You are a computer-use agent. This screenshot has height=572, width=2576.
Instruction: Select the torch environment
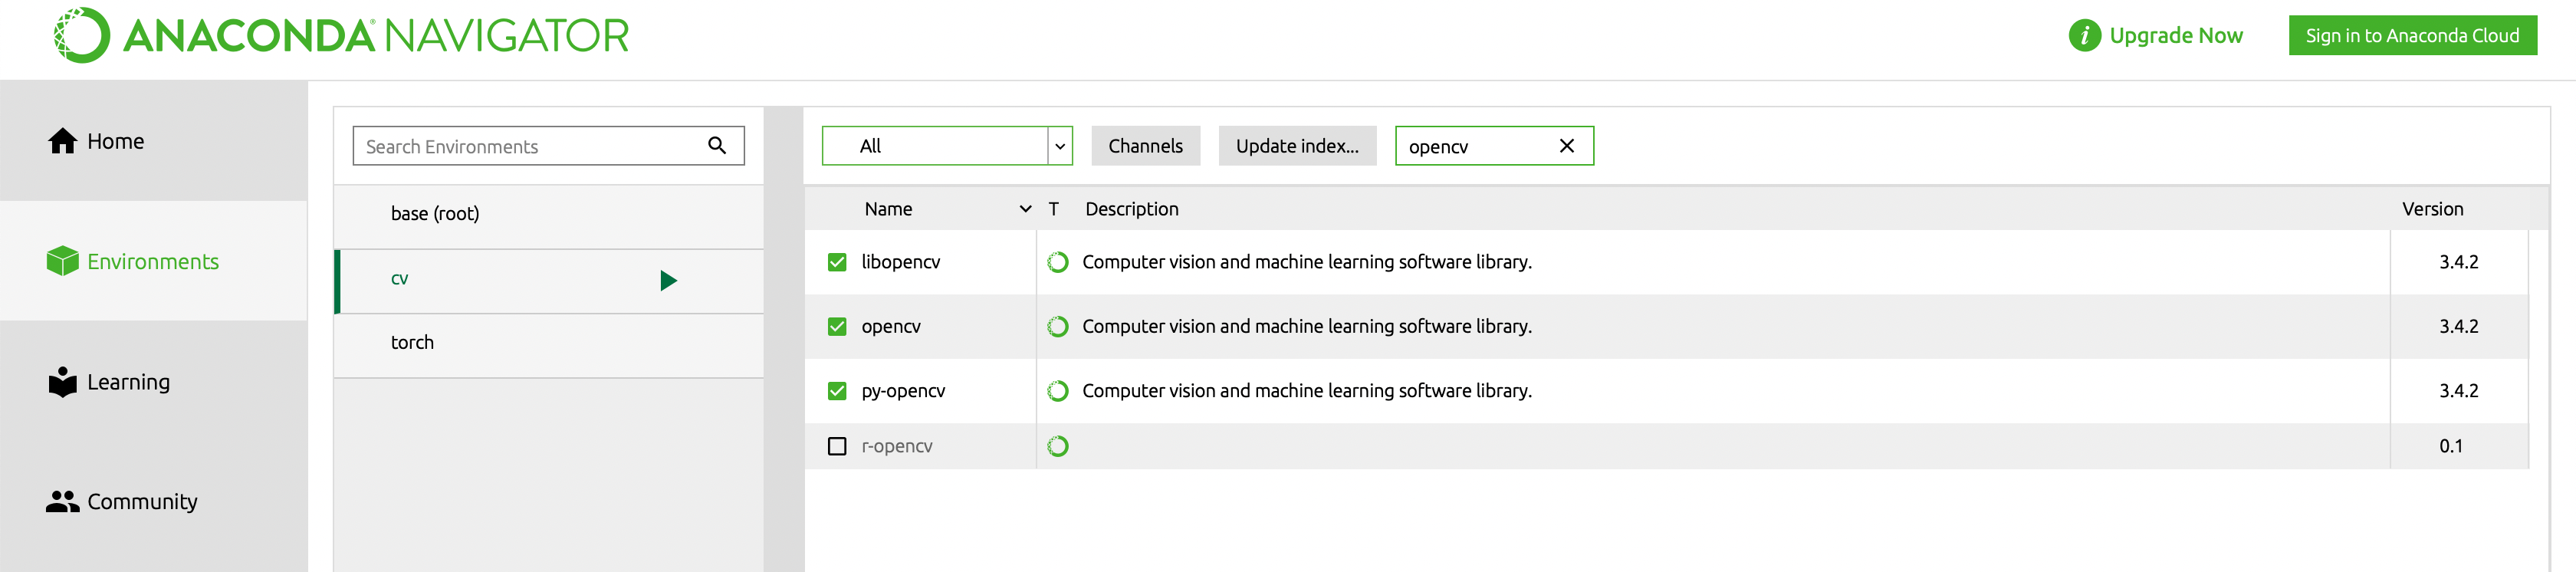point(412,343)
